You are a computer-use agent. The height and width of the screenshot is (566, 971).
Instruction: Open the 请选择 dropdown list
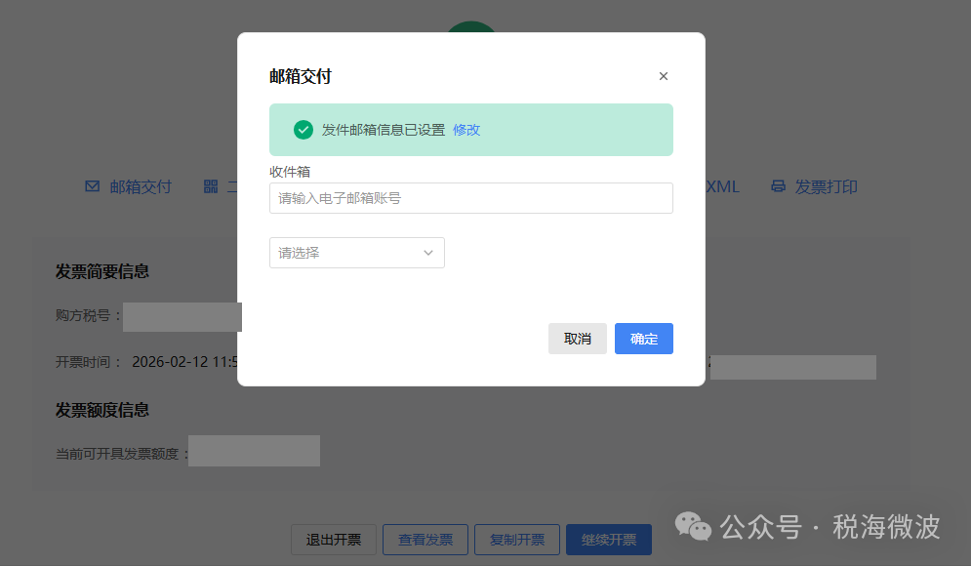click(356, 253)
